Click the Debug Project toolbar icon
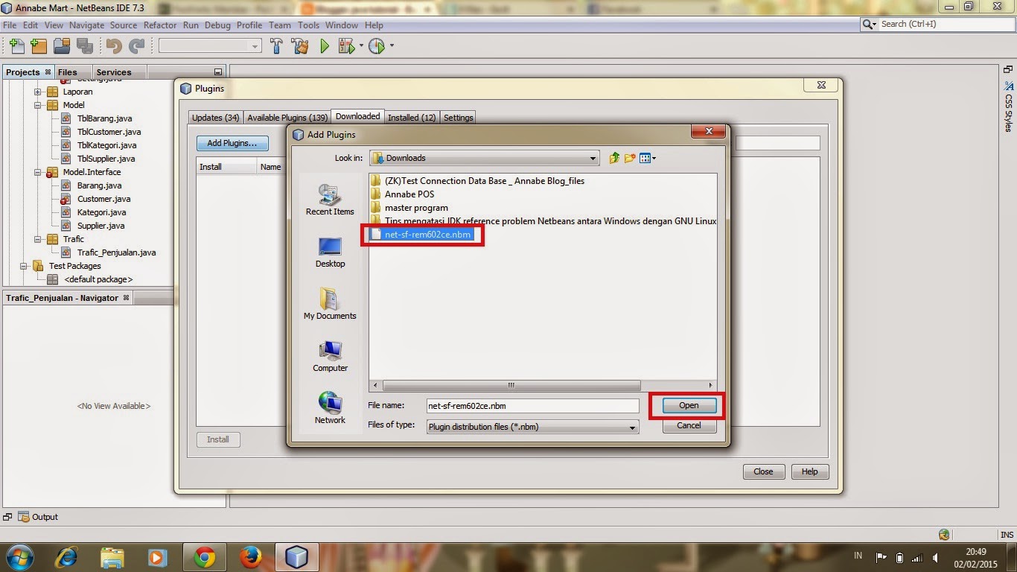 point(346,46)
